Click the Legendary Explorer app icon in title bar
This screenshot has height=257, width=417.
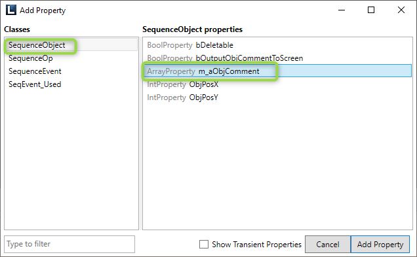[x=11, y=10]
